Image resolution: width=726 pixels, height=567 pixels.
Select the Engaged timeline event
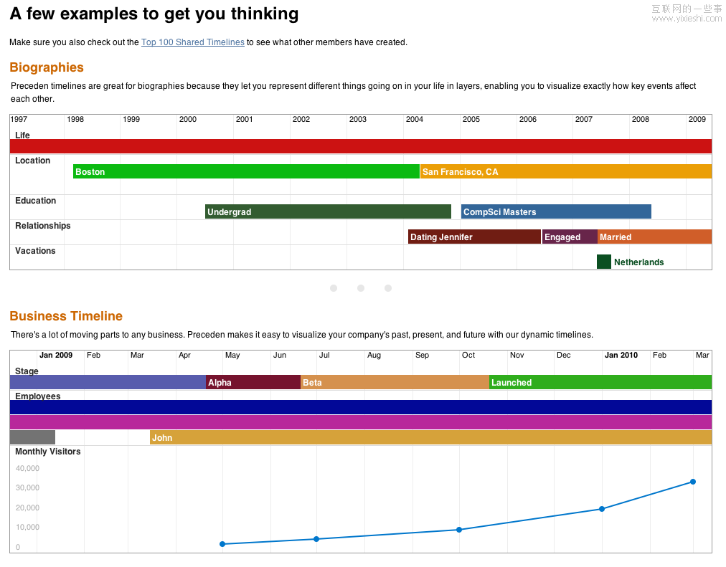click(570, 237)
